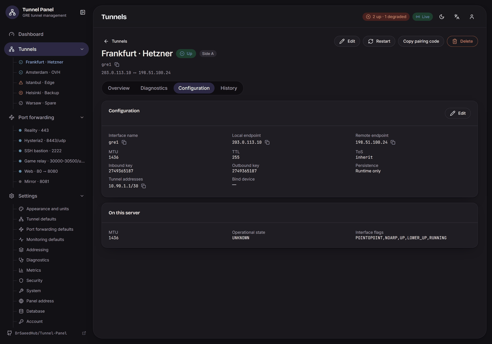Restart the Frankfurt tunnel

(x=379, y=41)
